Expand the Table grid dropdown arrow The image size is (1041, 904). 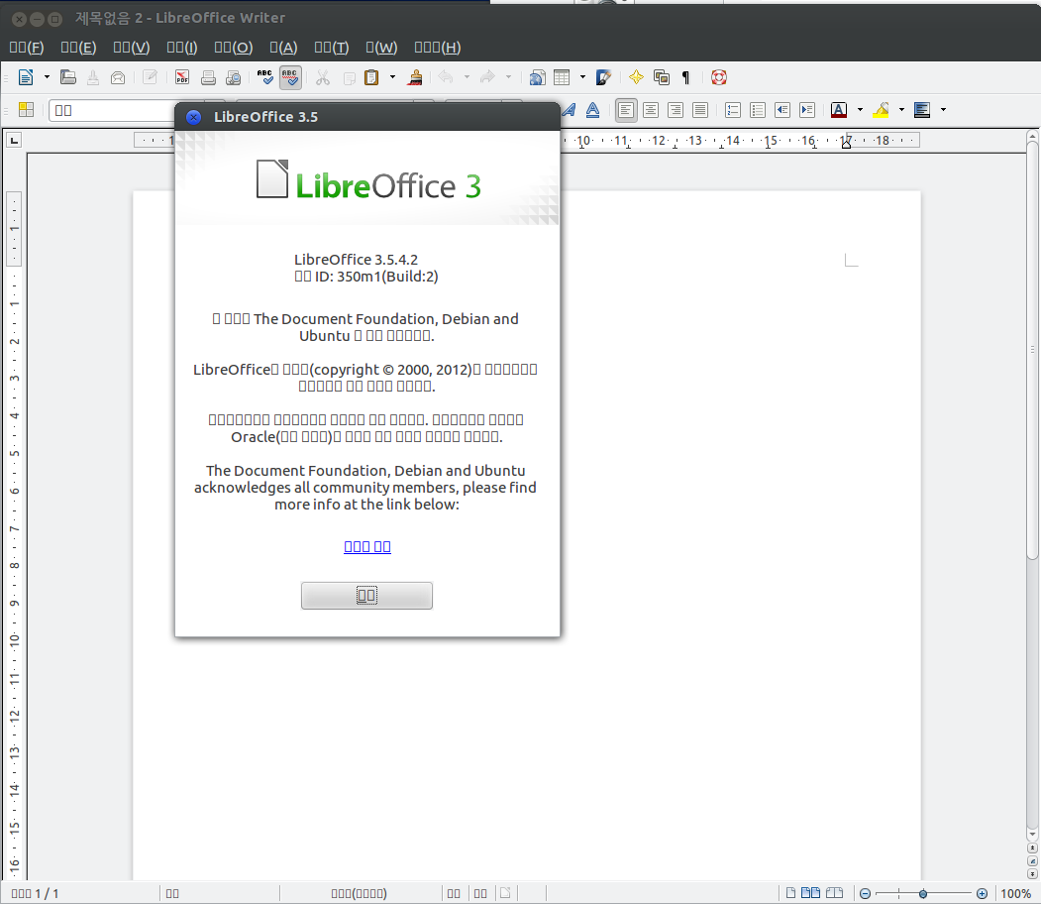click(583, 77)
